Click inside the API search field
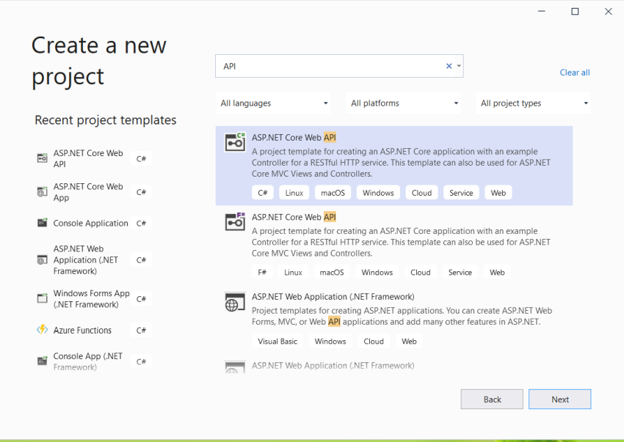This screenshot has height=442, width=624. 330,65
